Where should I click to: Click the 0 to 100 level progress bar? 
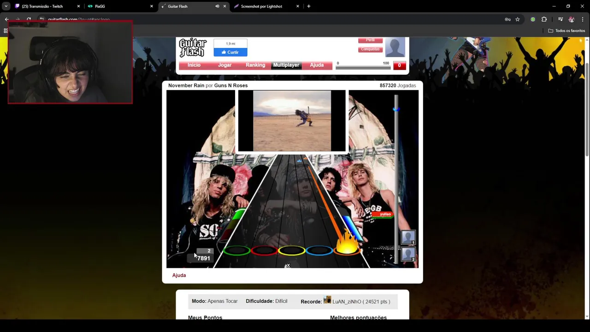pos(363,67)
